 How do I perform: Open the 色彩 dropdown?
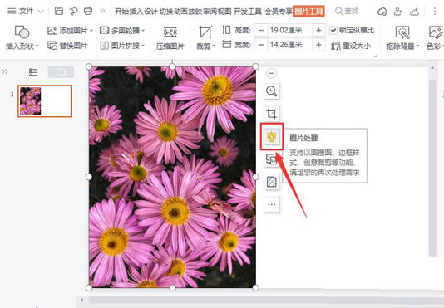(x=435, y=38)
